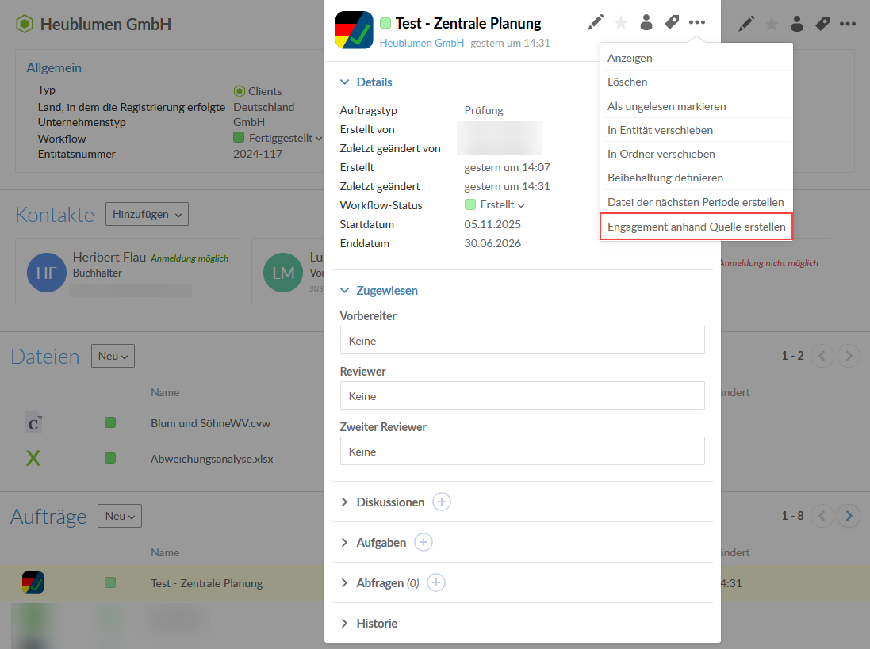Click the LM contact avatar
This screenshot has height=649, width=870.
(283, 273)
